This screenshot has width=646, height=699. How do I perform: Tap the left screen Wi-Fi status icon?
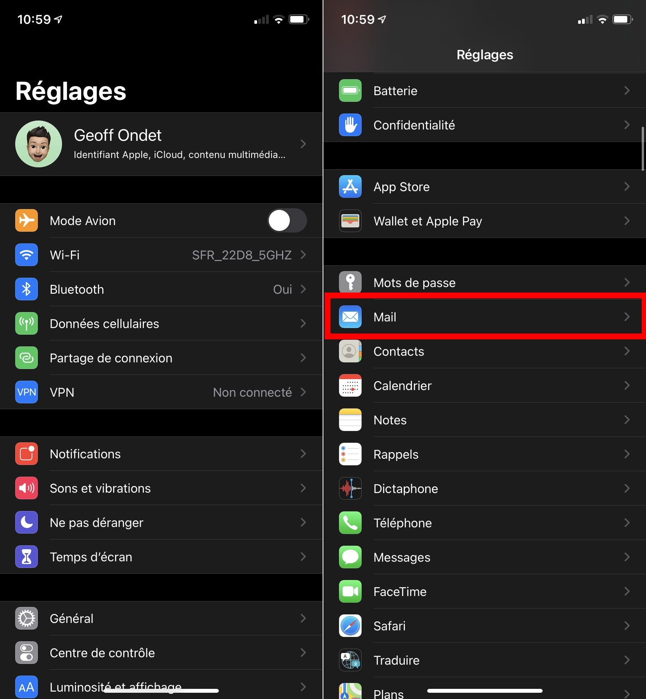tap(279, 19)
